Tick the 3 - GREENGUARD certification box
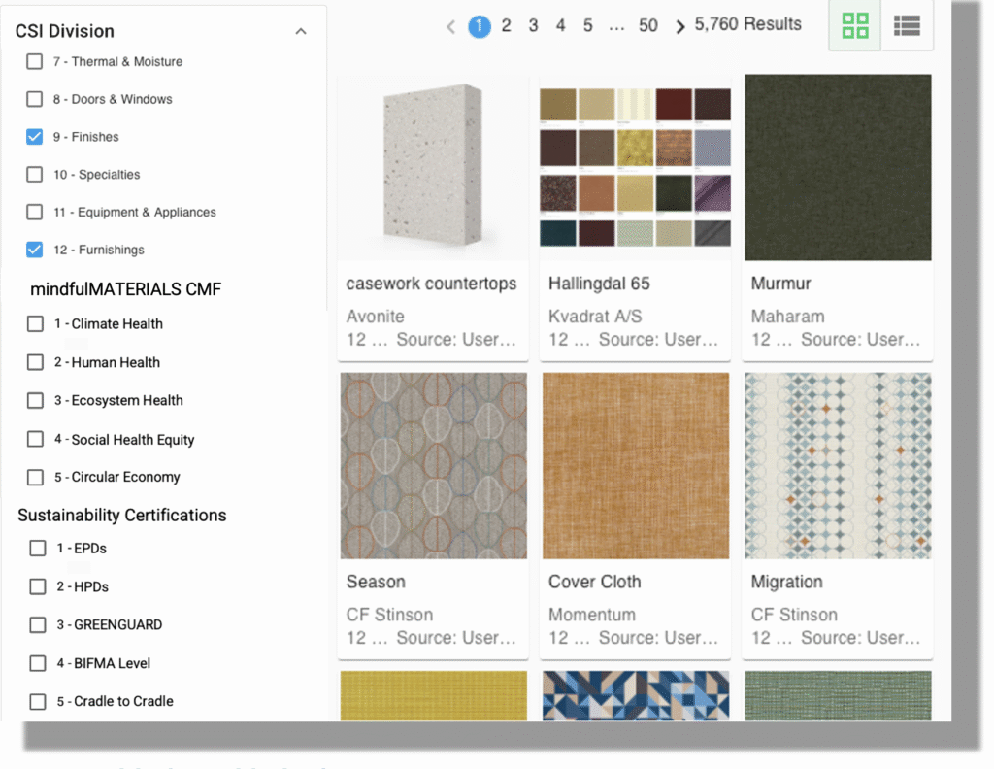This screenshot has height=769, width=994. pyautogui.click(x=38, y=624)
